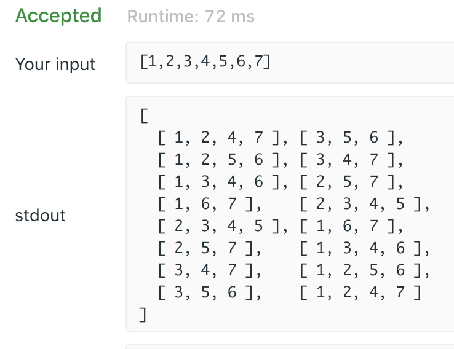Click the [ 3, 5, 6 ] entry in last stdout row
The height and width of the screenshot is (349, 454).
(205, 292)
